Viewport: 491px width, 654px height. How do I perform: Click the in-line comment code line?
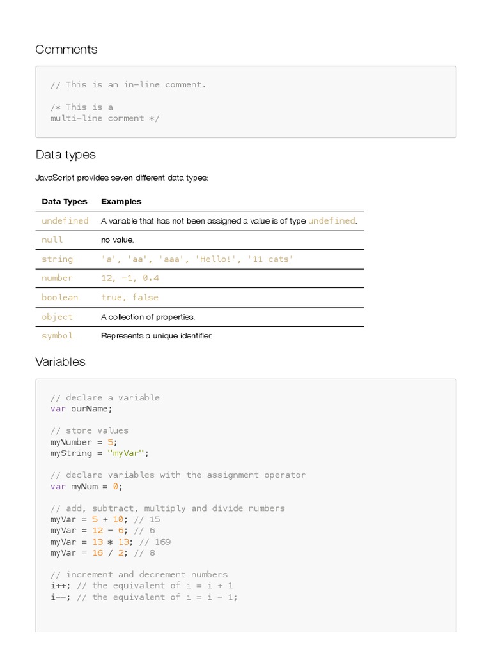tap(128, 85)
